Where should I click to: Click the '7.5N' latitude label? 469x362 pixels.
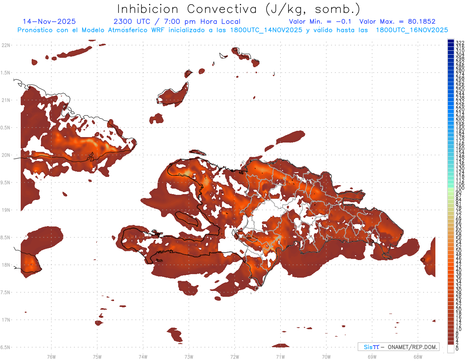point(6,292)
